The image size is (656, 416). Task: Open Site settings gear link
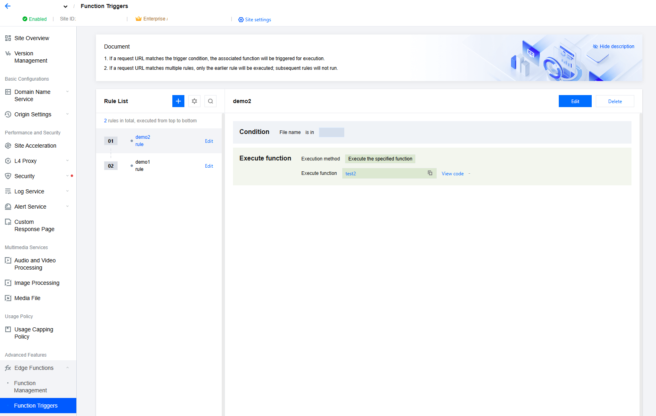click(255, 20)
